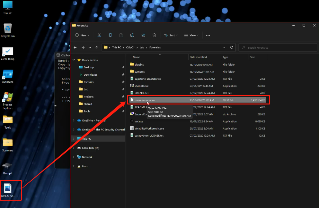Sort files by Date modified column

point(198,57)
